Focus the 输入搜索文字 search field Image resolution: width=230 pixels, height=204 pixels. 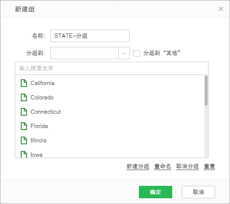click(x=112, y=68)
